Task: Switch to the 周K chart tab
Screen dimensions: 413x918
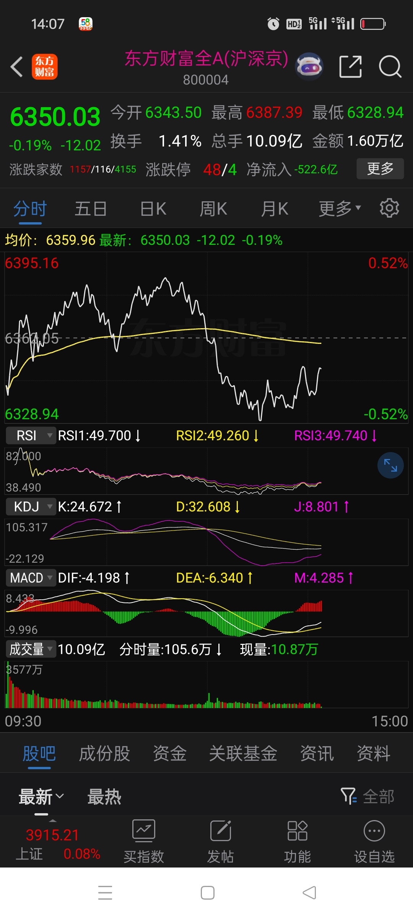Action: point(213,209)
